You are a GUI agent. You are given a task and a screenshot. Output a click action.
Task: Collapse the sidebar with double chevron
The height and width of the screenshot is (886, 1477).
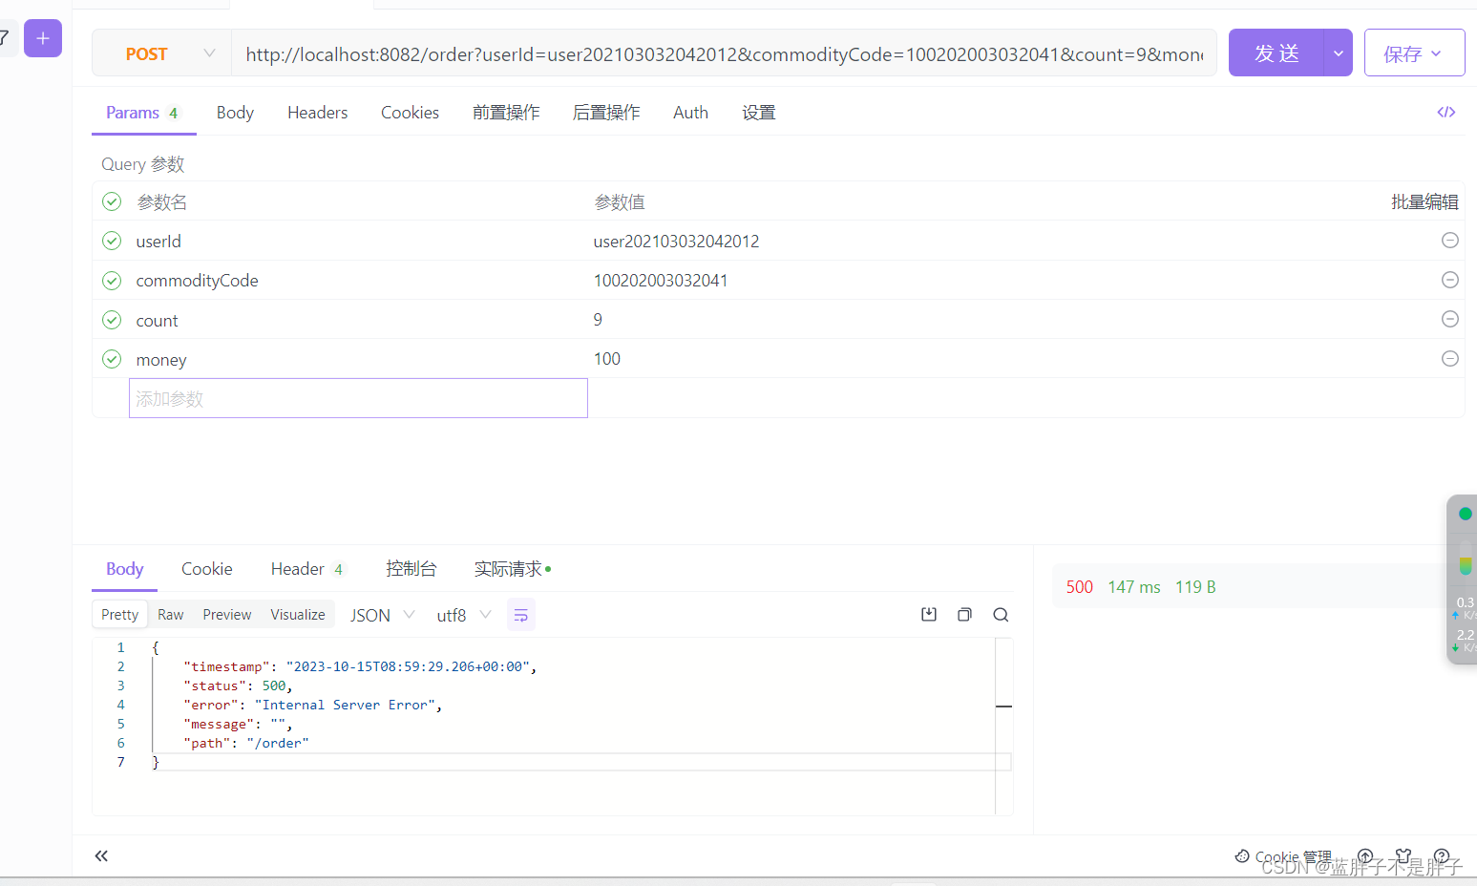tap(101, 855)
